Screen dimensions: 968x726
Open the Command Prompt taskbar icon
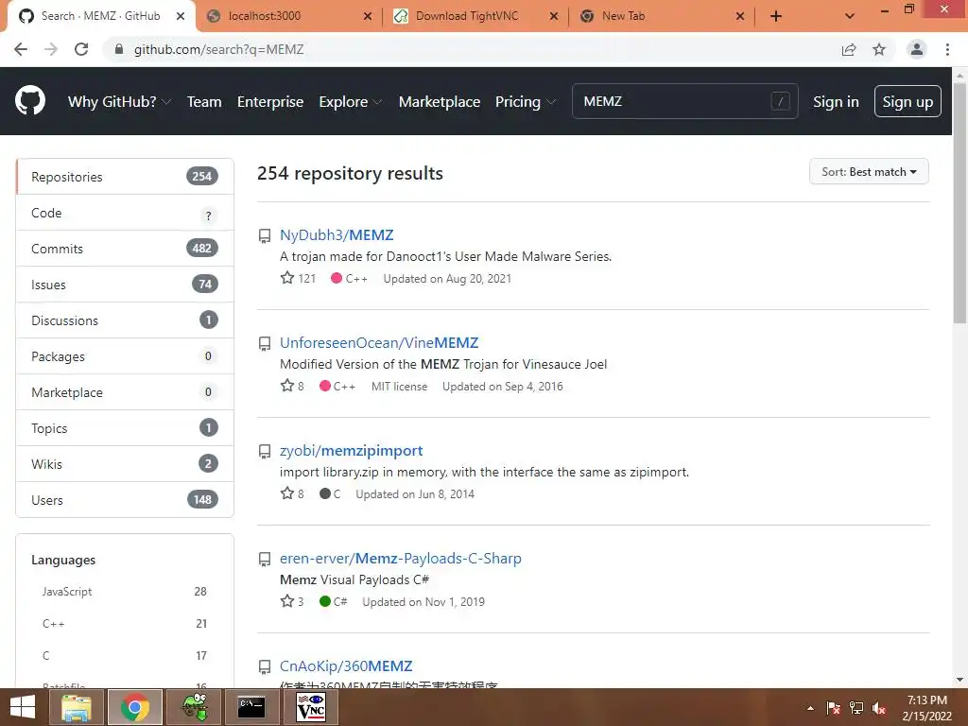point(251,707)
